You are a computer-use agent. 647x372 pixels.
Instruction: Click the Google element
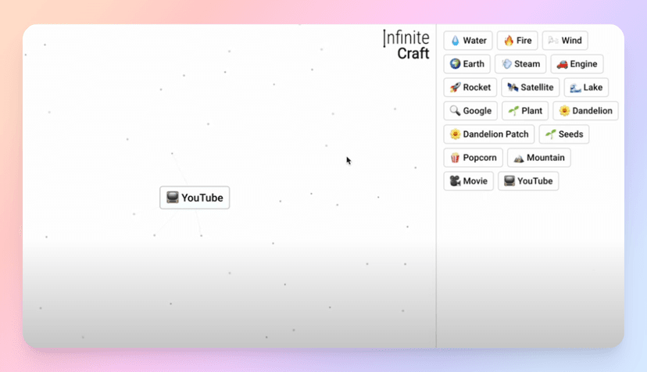pos(470,111)
